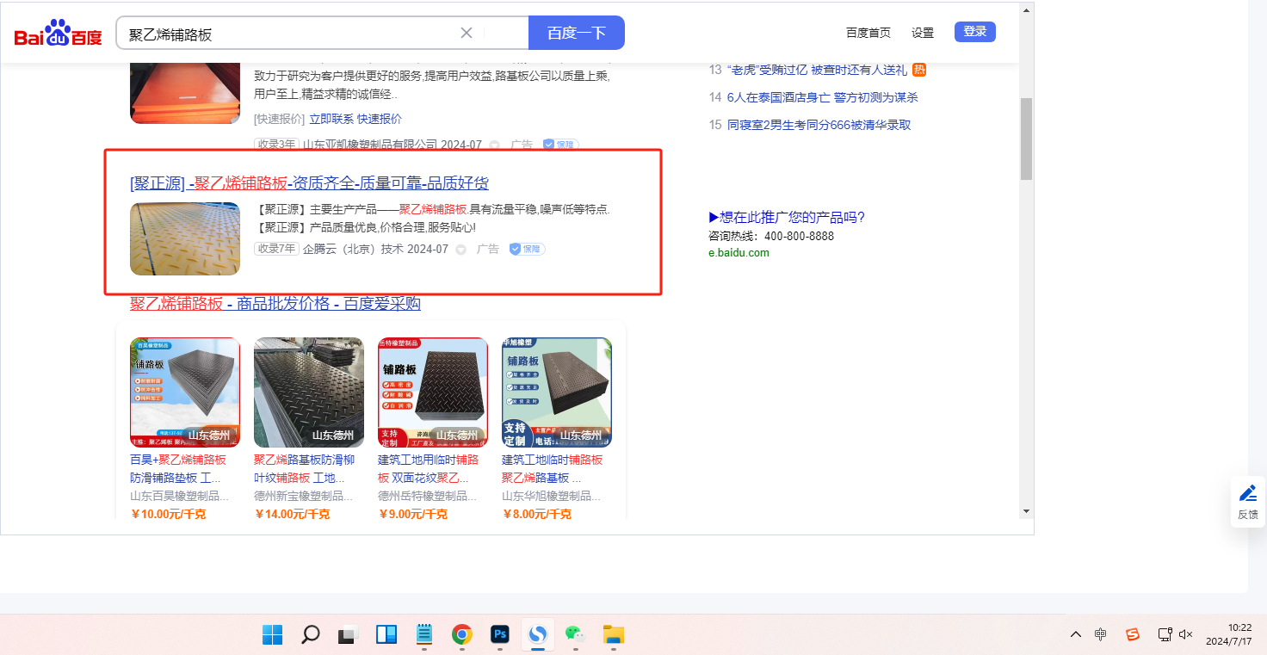Image resolution: width=1267 pixels, height=655 pixels.
Task: Open File Explorer from the taskbar
Action: (613, 635)
